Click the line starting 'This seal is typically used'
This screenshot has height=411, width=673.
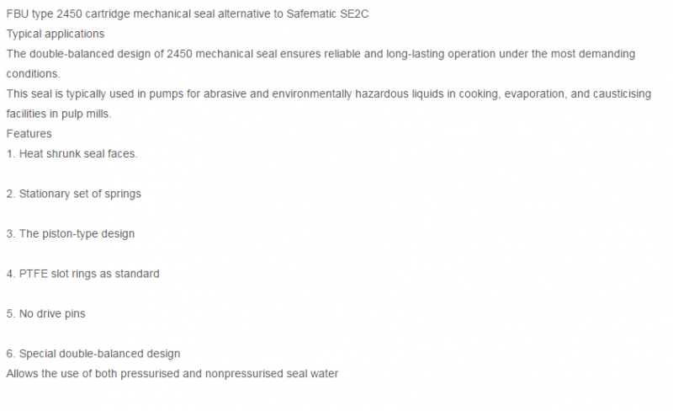click(x=329, y=94)
